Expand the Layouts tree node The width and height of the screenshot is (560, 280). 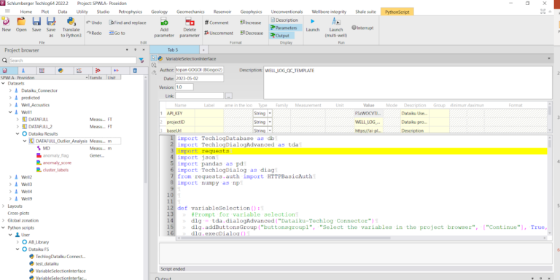(3, 206)
